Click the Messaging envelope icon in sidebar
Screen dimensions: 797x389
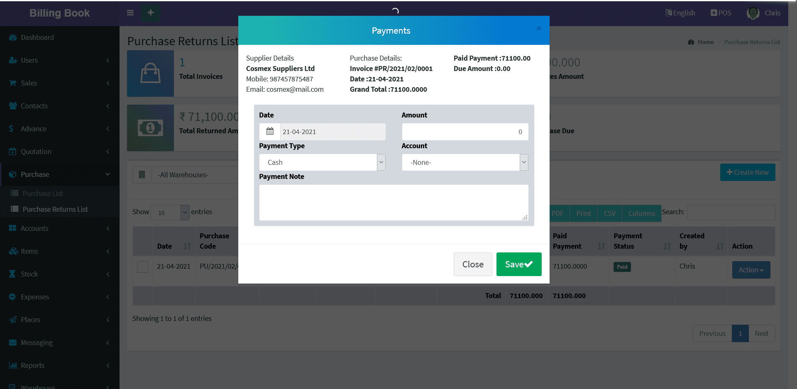point(13,343)
